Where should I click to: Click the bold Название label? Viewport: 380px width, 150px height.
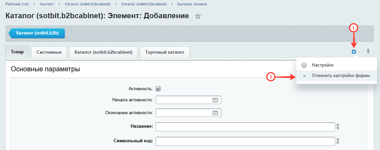coord(142,126)
